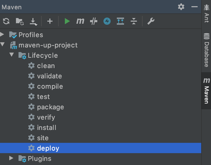Image resolution: width=211 pixels, height=165 pixels.
Task: Click the gear icon beside compile
Action: (x=31, y=86)
